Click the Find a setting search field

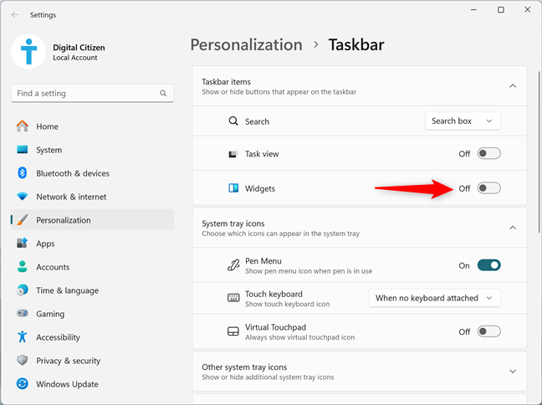click(92, 93)
